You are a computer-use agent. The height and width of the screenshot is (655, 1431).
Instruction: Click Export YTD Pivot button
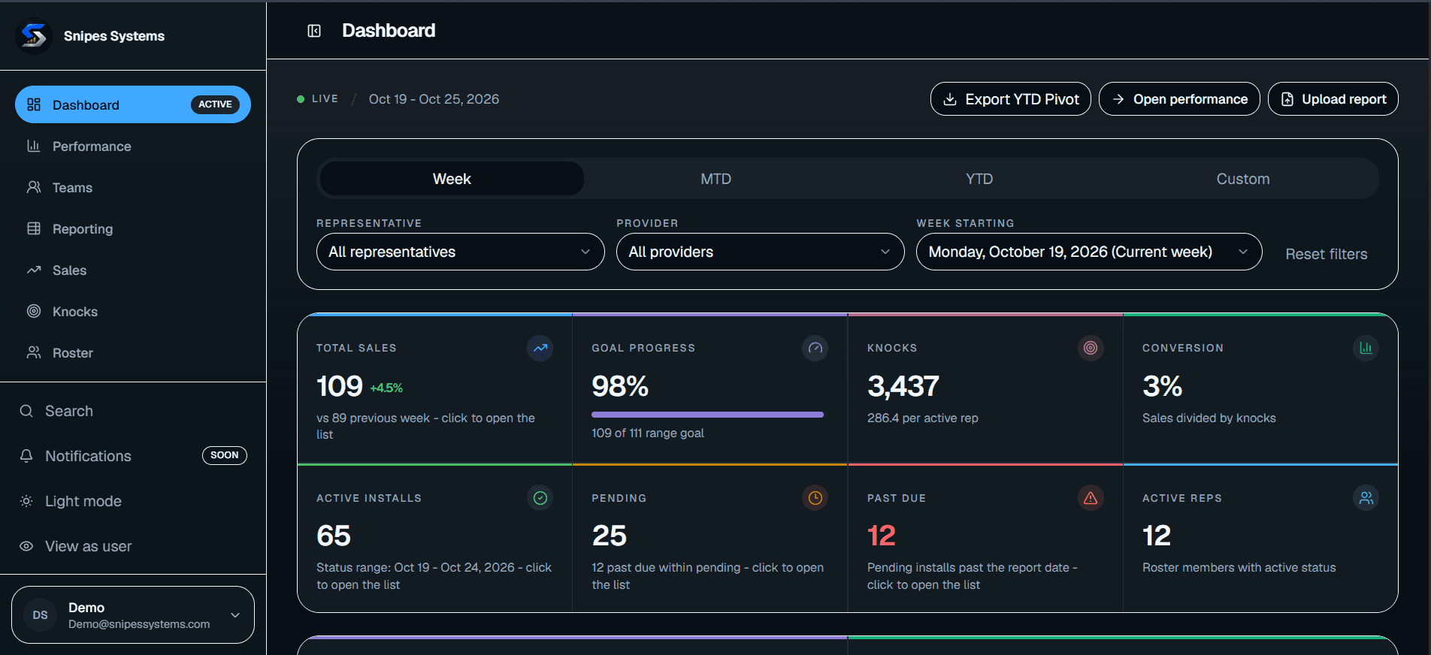1011,99
